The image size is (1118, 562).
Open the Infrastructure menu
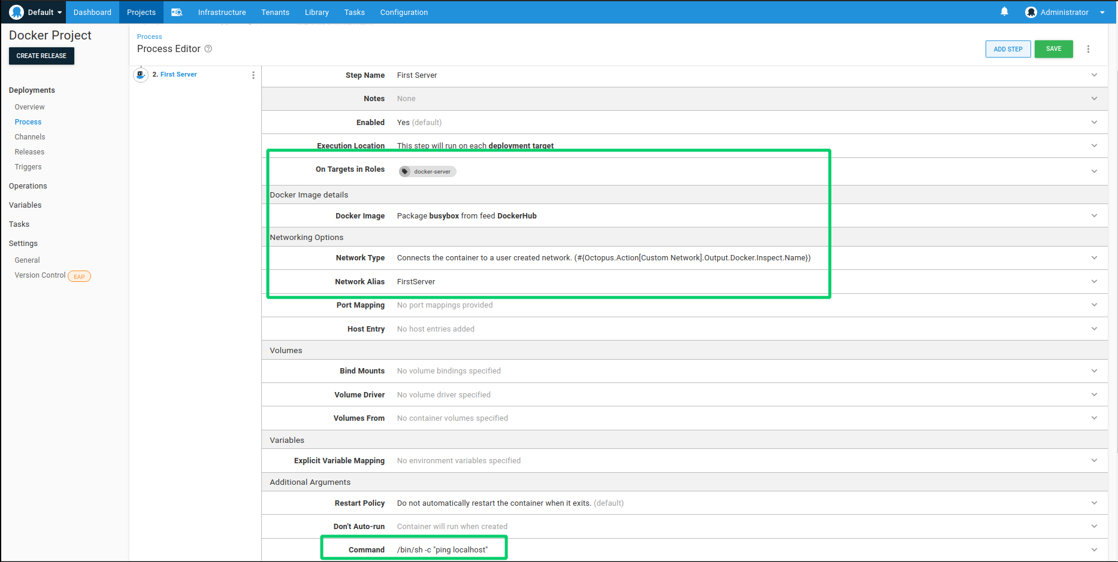coord(222,12)
